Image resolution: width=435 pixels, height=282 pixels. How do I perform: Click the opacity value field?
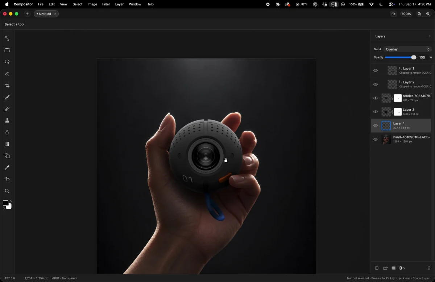422,57
